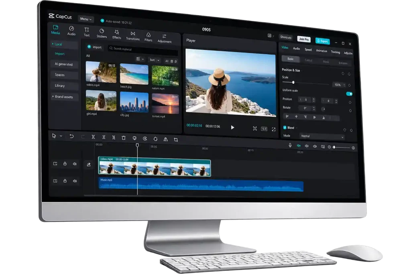The width and height of the screenshot is (411, 274).
Task: Toggle the Uniform scale switch
Action: [349, 94]
